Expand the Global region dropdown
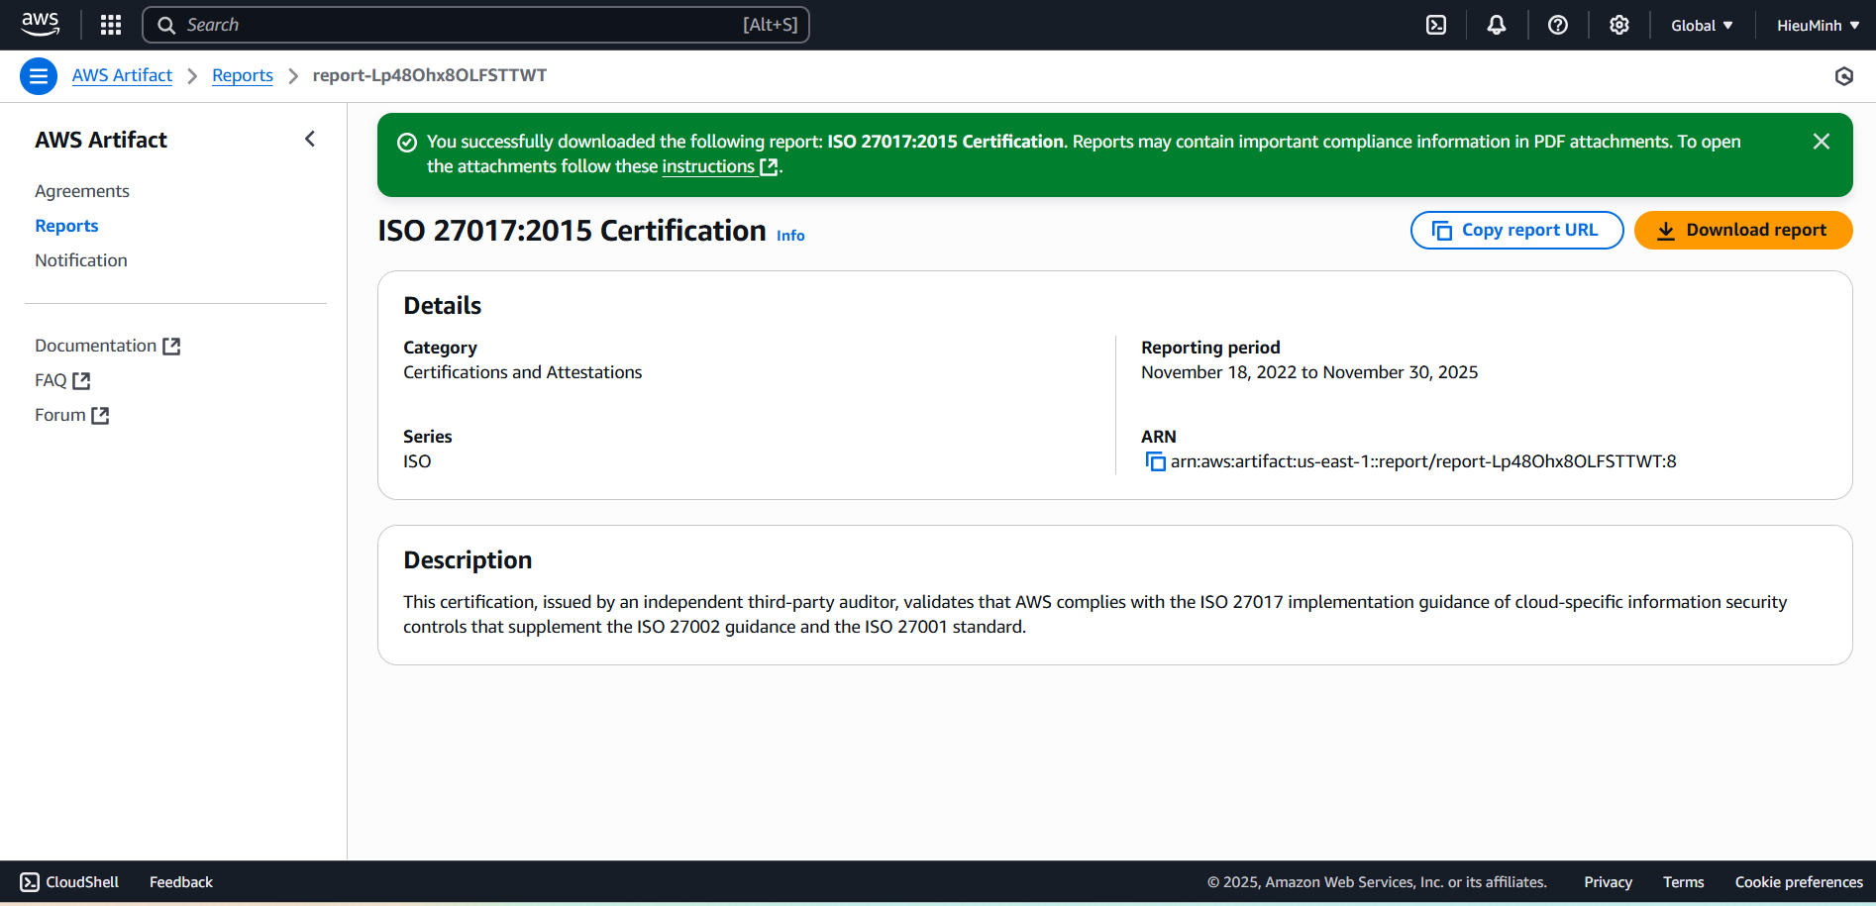The height and width of the screenshot is (906, 1876). tap(1702, 26)
